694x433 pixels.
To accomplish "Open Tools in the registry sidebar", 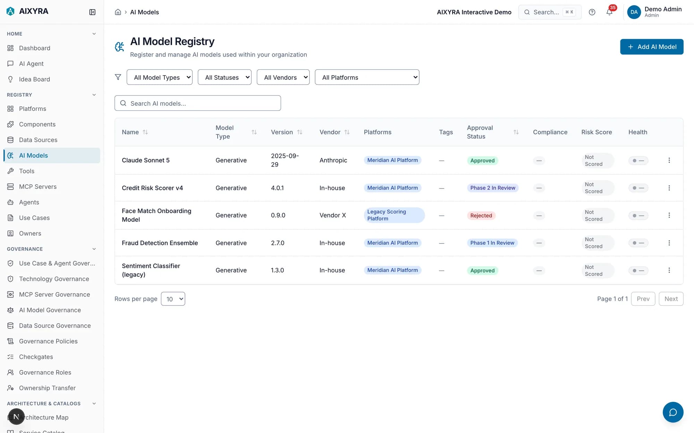I will pos(52,171).
